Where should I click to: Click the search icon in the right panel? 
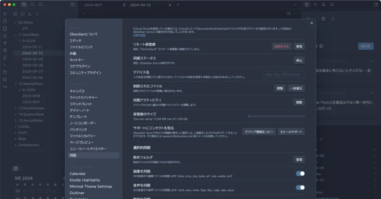coord(333,19)
